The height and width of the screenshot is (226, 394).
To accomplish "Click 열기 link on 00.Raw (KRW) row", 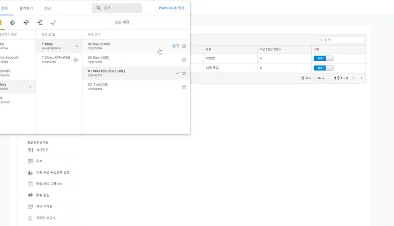I will pos(175,46).
